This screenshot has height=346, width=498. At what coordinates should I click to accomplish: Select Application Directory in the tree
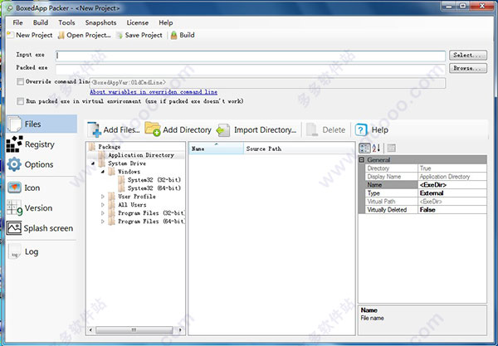(141, 155)
